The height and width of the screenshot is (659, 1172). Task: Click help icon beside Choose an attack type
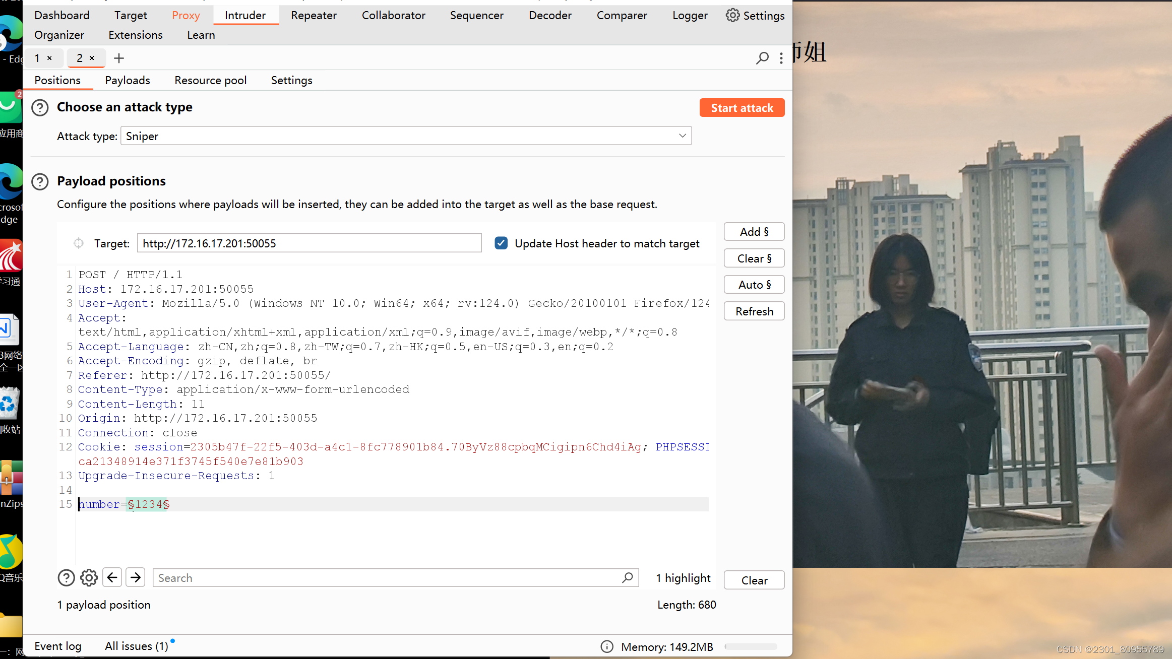pos(40,107)
